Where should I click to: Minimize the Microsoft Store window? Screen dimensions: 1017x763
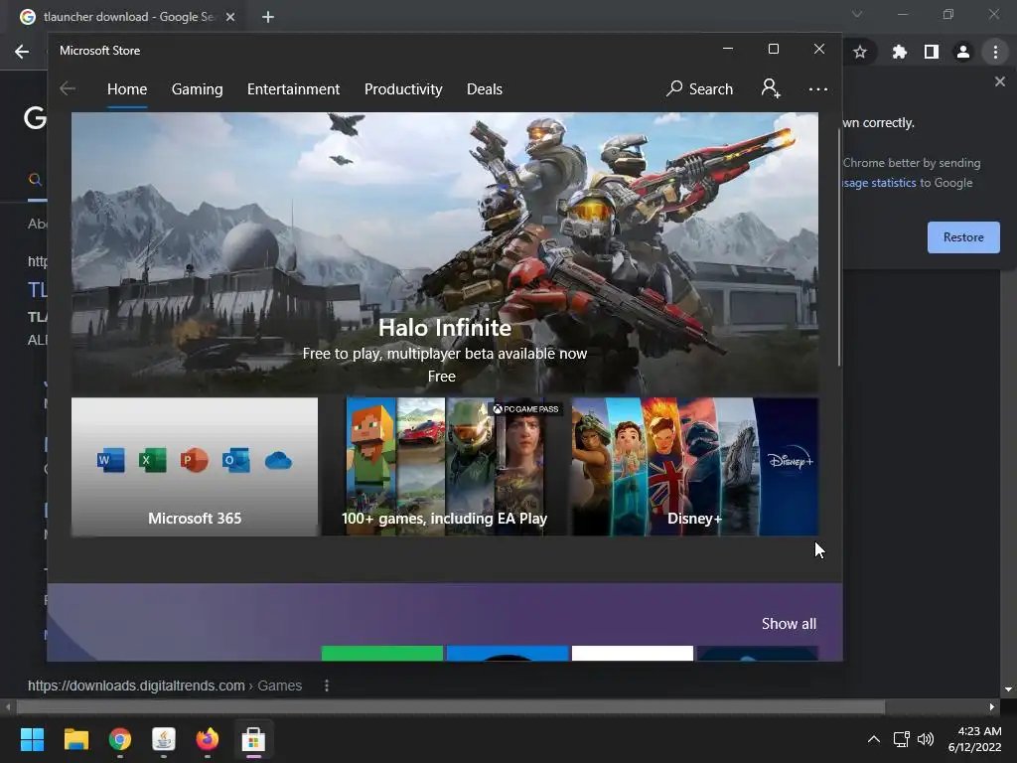728,50
